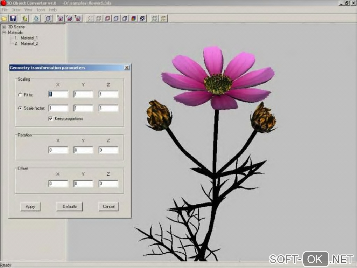This screenshot has width=357, height=268.
Task: Click the green tree toolbar icon
Action: click(x=25, y=19)
